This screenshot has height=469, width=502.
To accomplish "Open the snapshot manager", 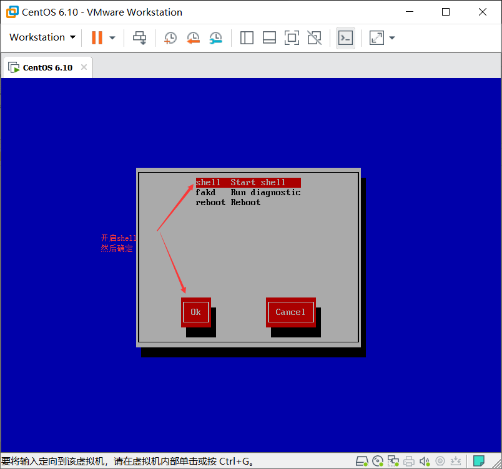I will pyautogui.click(x=216, y=37).
